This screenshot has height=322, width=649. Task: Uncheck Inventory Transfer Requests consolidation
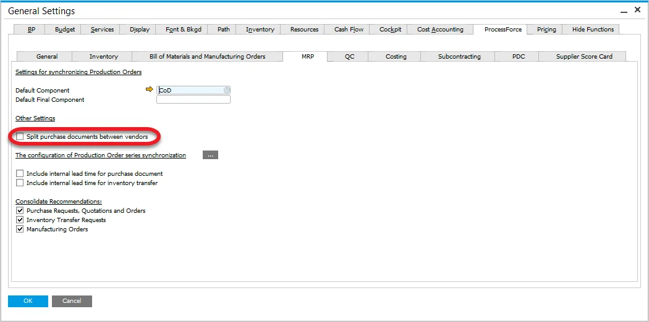(20, 220)
